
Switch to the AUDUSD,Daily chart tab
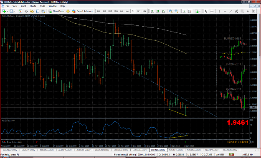tap(47, 150)
